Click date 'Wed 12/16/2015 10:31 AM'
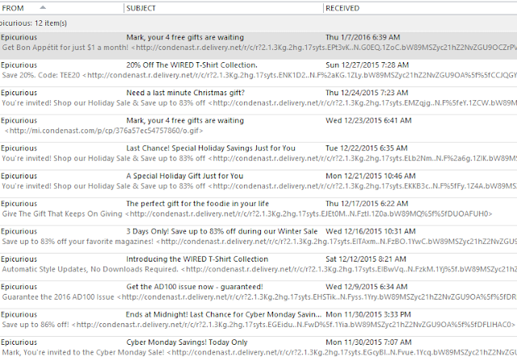Image resolution: width=517 pixels, height=361 pixels. pos(370,231)
